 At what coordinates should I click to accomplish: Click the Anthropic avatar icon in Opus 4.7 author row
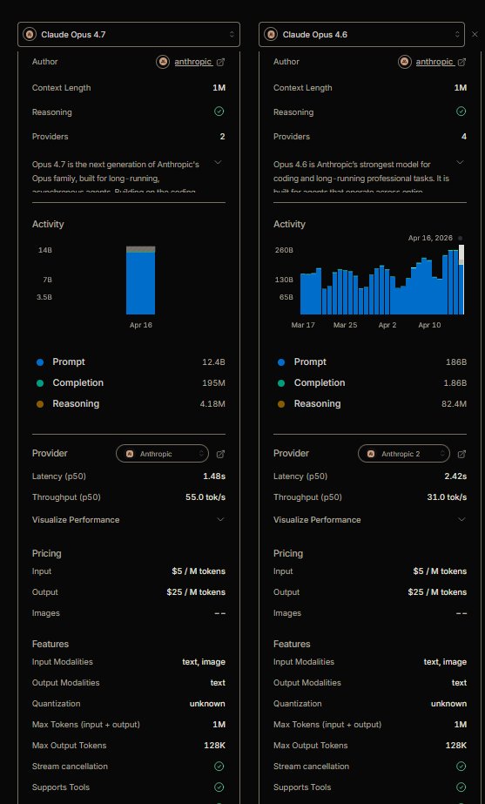pyautogui.click(x=163, y=62)
